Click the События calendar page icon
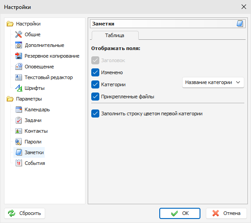251x223 pixels. 19,163
